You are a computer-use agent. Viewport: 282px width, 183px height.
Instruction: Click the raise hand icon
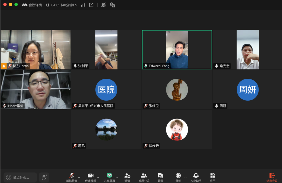point(44,177)
